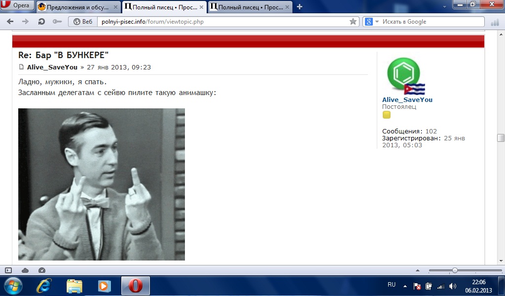This screenshot has height=296, width=505.
Task: Click the scrollbar up arrow
Action: coord(501,34)
